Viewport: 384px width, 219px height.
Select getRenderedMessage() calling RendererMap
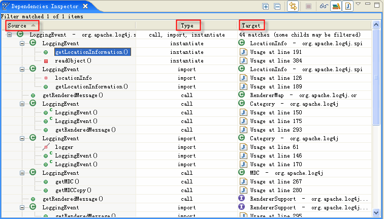(x=73, y=96)
